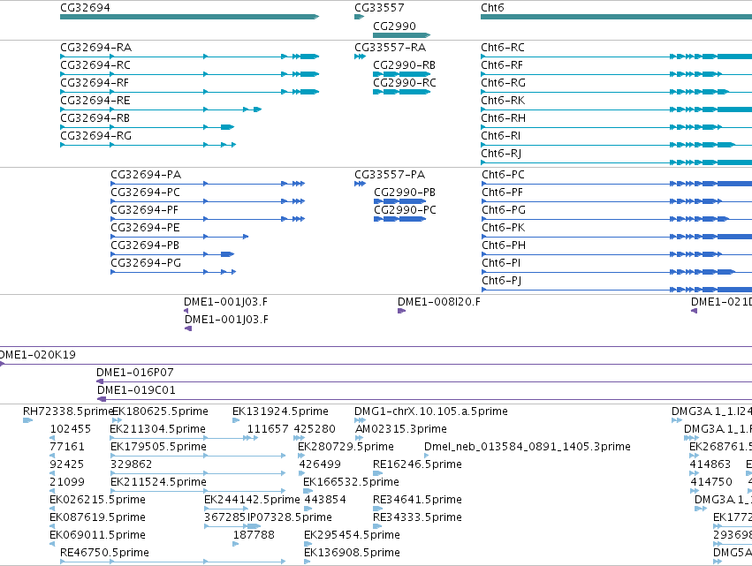Image resolution: width=752 pixels, height=566 pixels.
Task: Select the CG33557-PA protein glyph
Action: 360,184
